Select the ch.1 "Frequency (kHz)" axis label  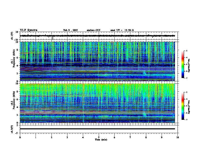pyautogui.click(x=14, y=58)
